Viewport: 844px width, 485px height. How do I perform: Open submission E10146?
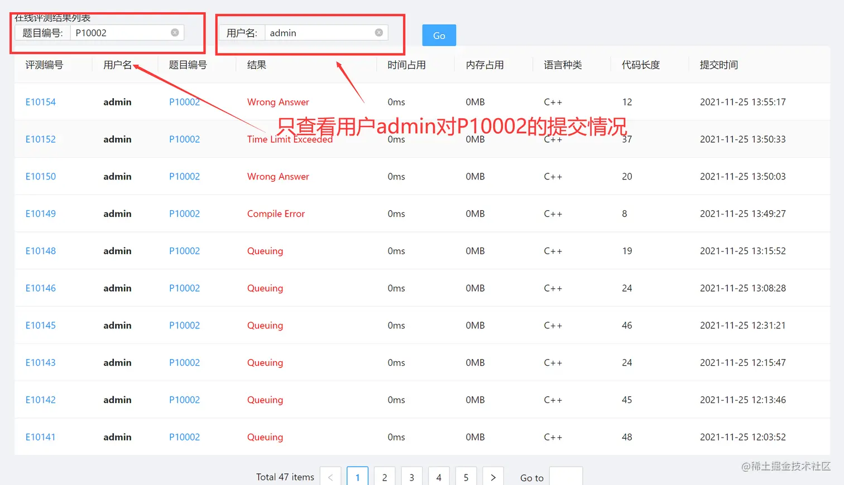pyautogui.click(x=41, y=288)
